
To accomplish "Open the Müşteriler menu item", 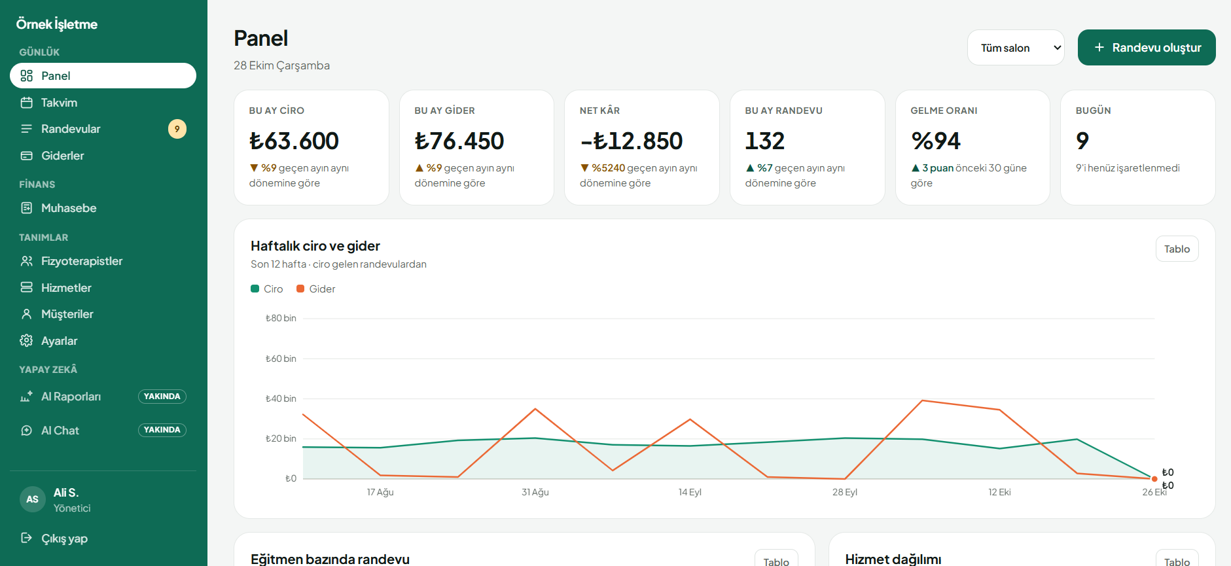I will click(103, 314).
